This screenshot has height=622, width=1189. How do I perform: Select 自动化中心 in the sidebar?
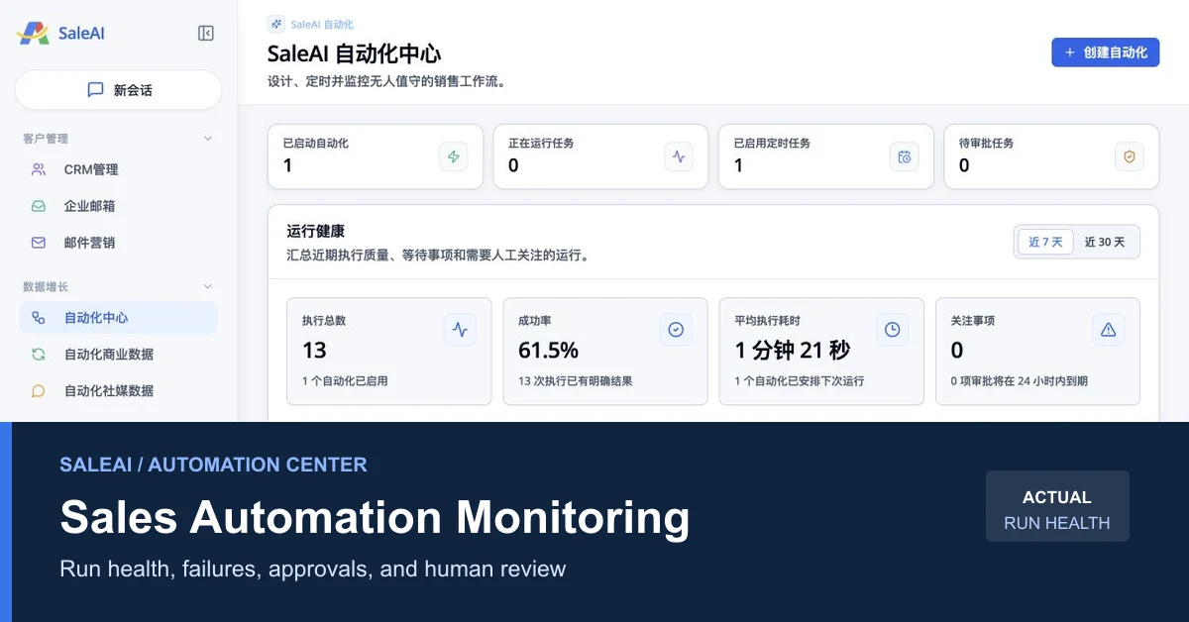coord(118,318)
